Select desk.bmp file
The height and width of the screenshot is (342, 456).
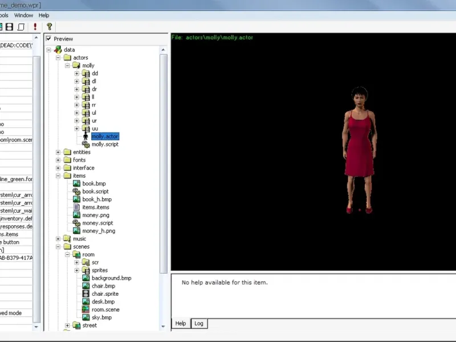103,302
